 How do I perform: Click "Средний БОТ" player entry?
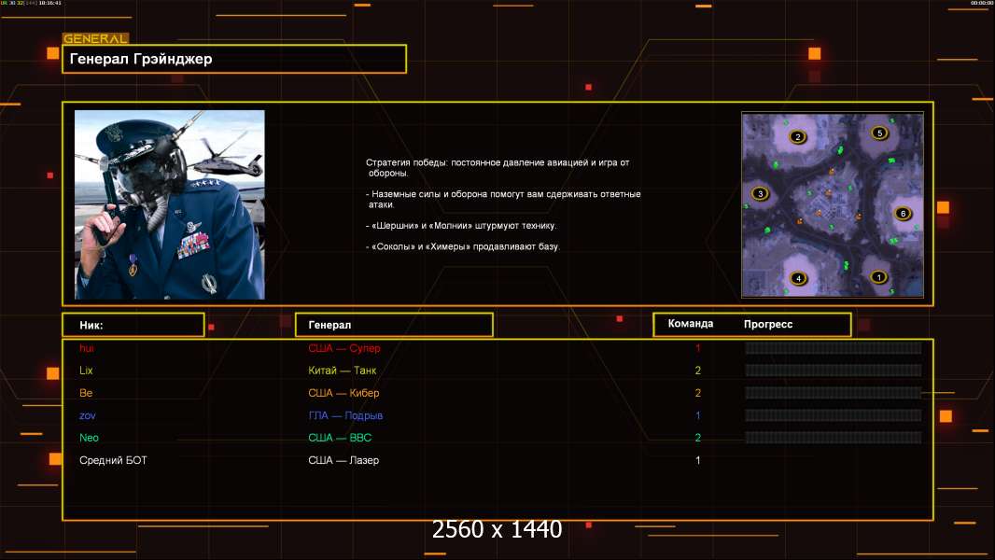coord(113,460)
